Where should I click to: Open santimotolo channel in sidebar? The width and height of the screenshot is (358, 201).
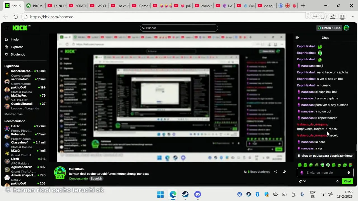pyautogui.click(x=25, y=81)
